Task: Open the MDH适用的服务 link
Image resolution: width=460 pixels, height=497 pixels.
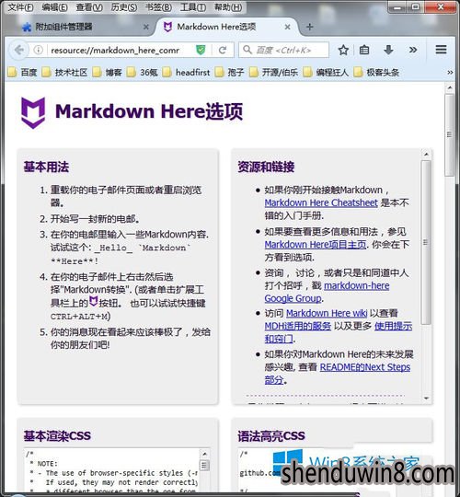Action: tap(298, 326)
